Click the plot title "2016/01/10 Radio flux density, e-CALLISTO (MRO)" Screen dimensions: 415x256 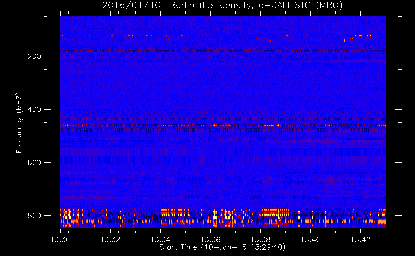(x=222, y=5)
